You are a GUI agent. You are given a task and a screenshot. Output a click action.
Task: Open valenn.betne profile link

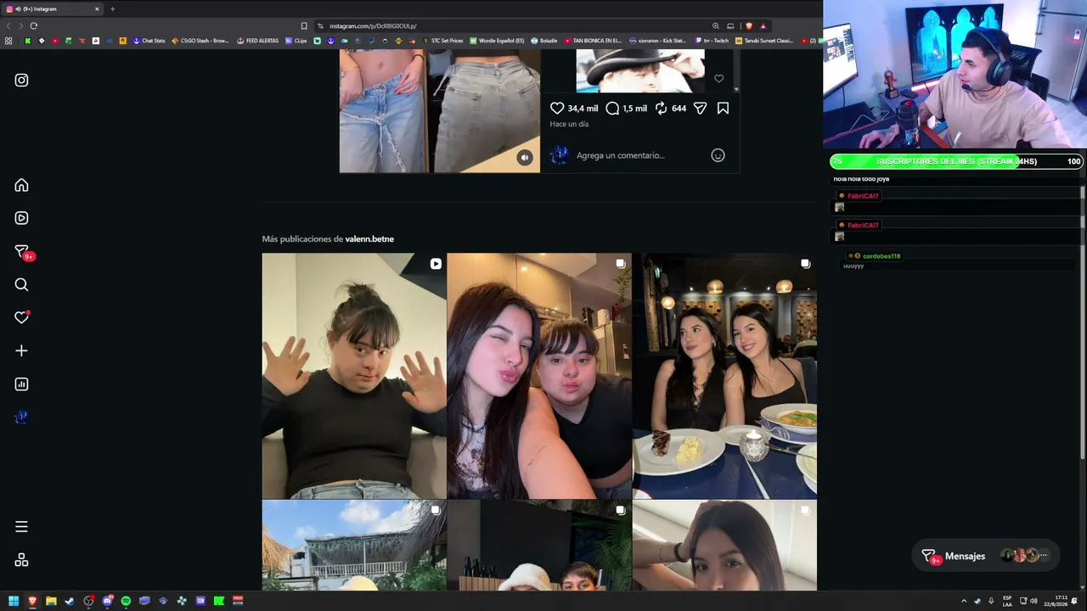click(369, 239)
